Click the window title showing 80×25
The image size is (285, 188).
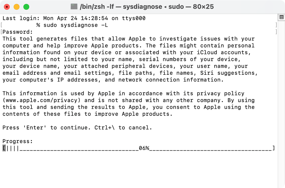pos(203,6)
